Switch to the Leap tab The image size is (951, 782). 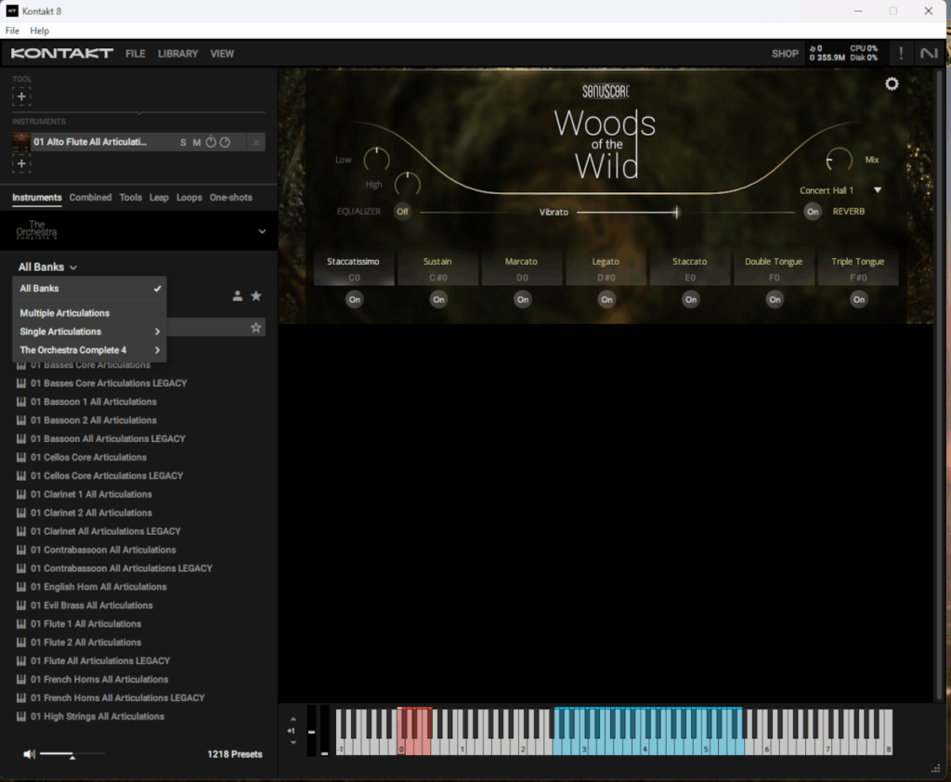[159, 197]
